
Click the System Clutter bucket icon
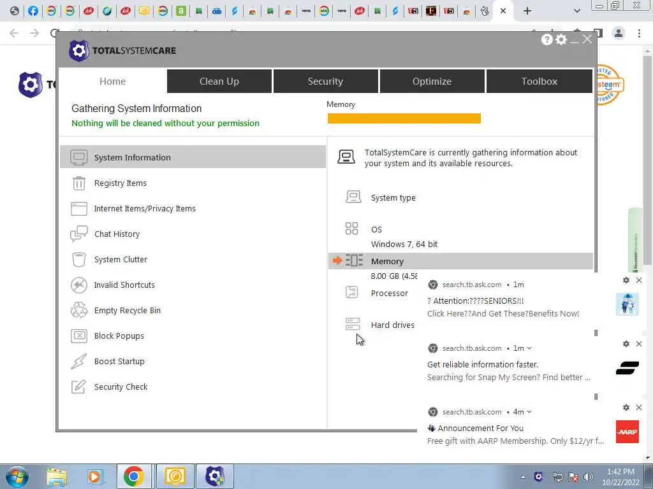click(78, 260)
